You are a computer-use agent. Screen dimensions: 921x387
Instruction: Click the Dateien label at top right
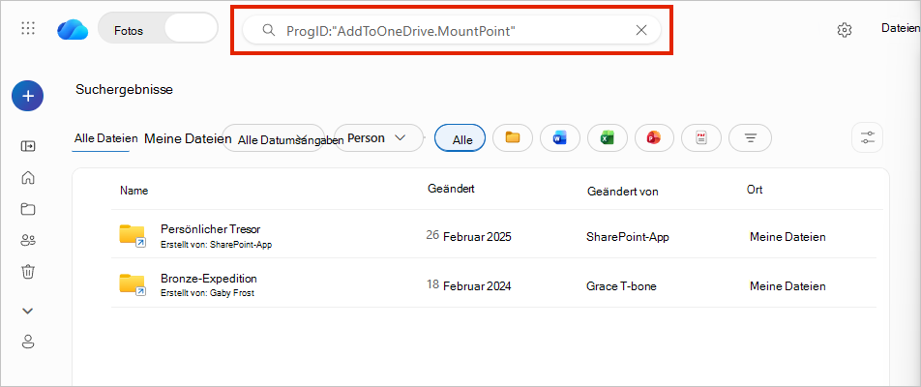click(x=900, y=27)
